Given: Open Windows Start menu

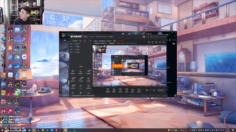Looking at the screenshot, I should (2, 130).
